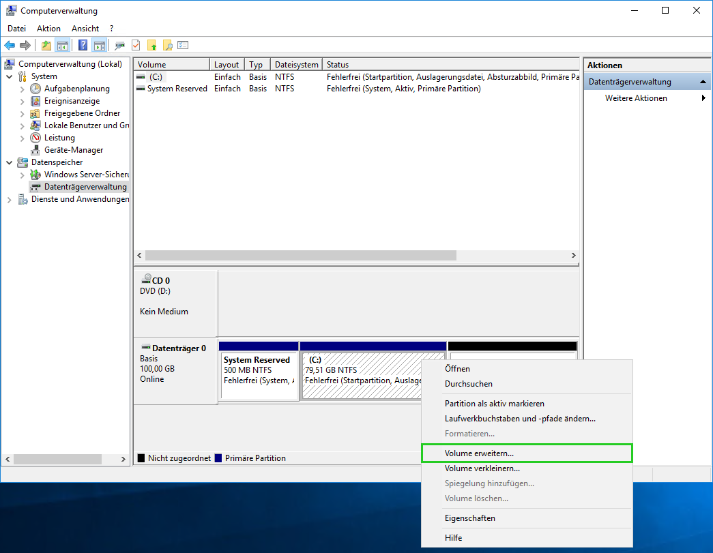The image size is (713, 553).
Task: Collapse the System tree node
Action: (10, 76)
